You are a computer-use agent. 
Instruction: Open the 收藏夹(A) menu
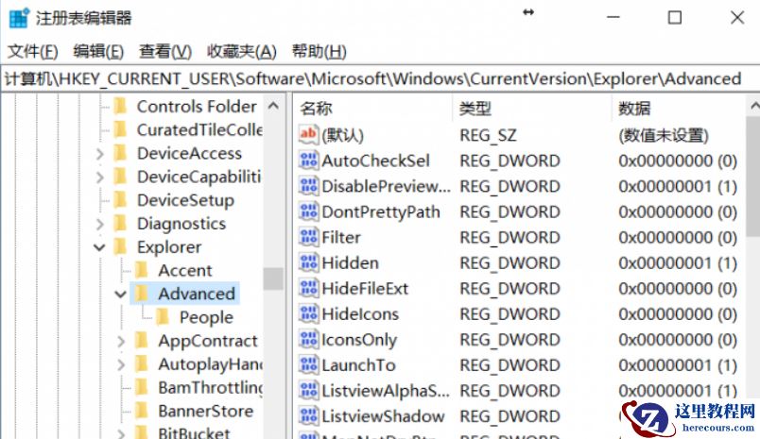click(241, 51)
